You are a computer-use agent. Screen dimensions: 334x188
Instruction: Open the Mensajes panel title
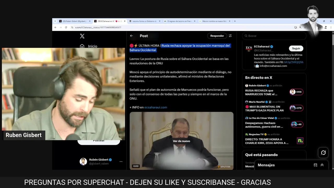(266, 165)
